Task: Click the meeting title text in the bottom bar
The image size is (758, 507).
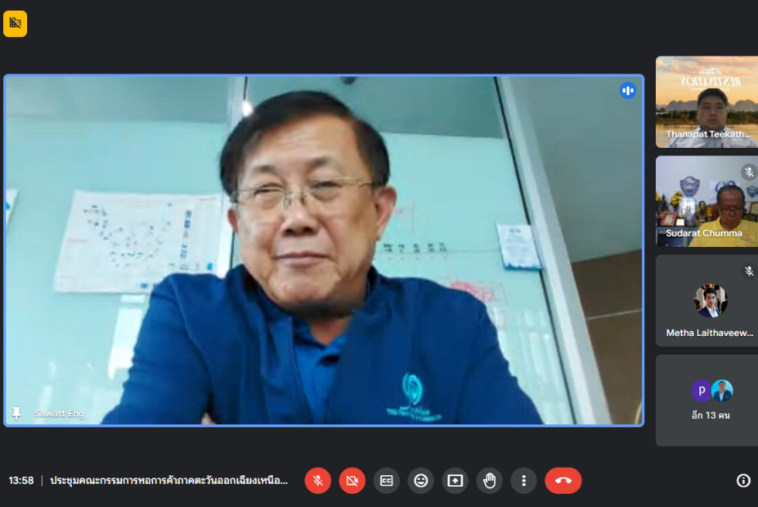Action: click(169, 481)
